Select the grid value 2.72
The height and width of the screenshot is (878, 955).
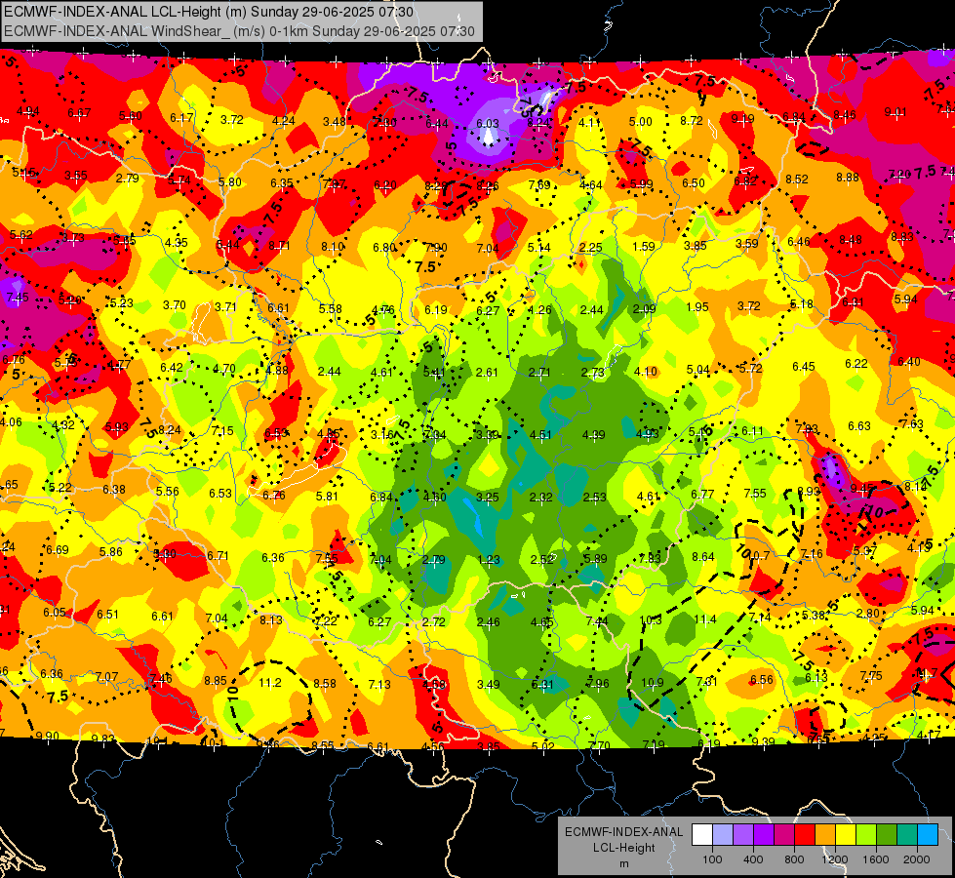pyautogui.click(x=434, y=621)
